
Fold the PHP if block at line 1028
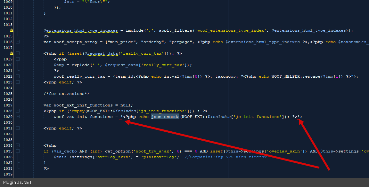18,111
